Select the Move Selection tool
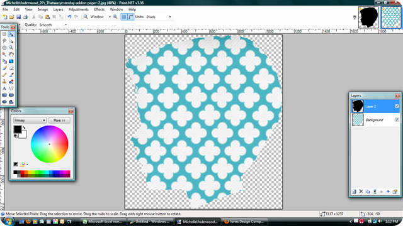This screenshot has height=226, width=403. 11,41
